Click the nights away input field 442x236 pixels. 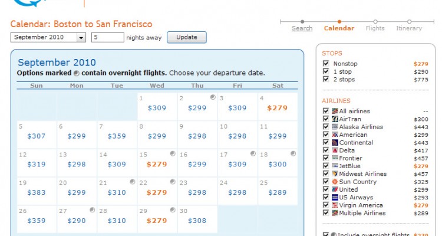point(107,38)
